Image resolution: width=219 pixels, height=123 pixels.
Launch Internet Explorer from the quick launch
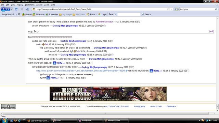pyautogui.click(x=19, y=121)
